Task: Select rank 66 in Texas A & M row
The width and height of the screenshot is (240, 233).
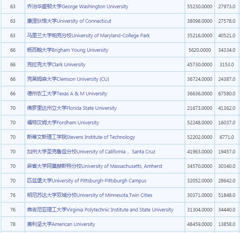Action: (x=13, y=93)
